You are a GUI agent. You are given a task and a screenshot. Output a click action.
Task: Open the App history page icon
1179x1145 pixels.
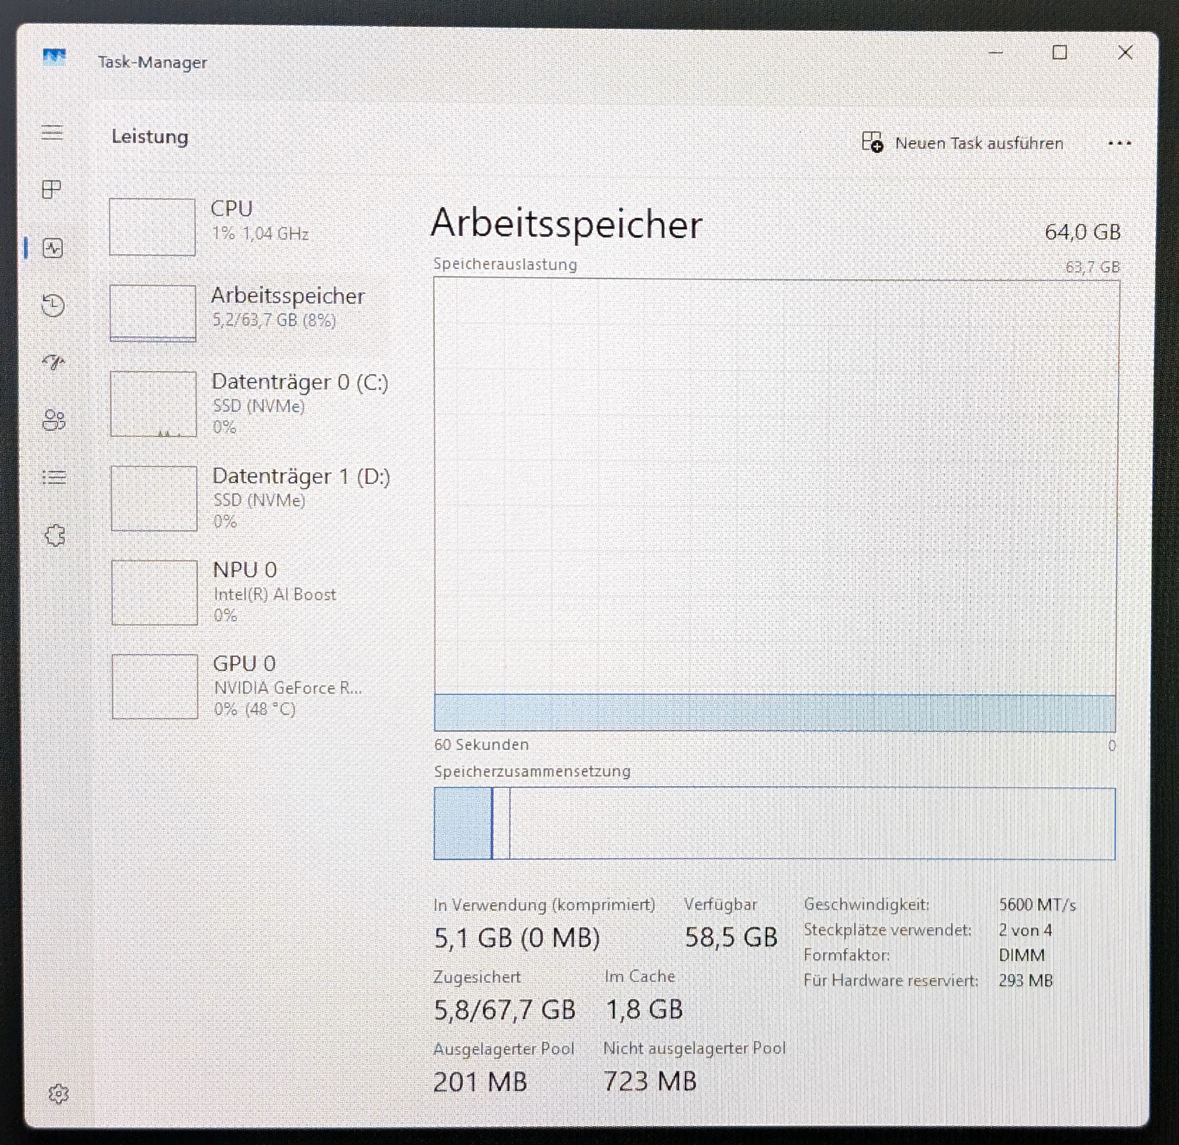click(53, 305)
